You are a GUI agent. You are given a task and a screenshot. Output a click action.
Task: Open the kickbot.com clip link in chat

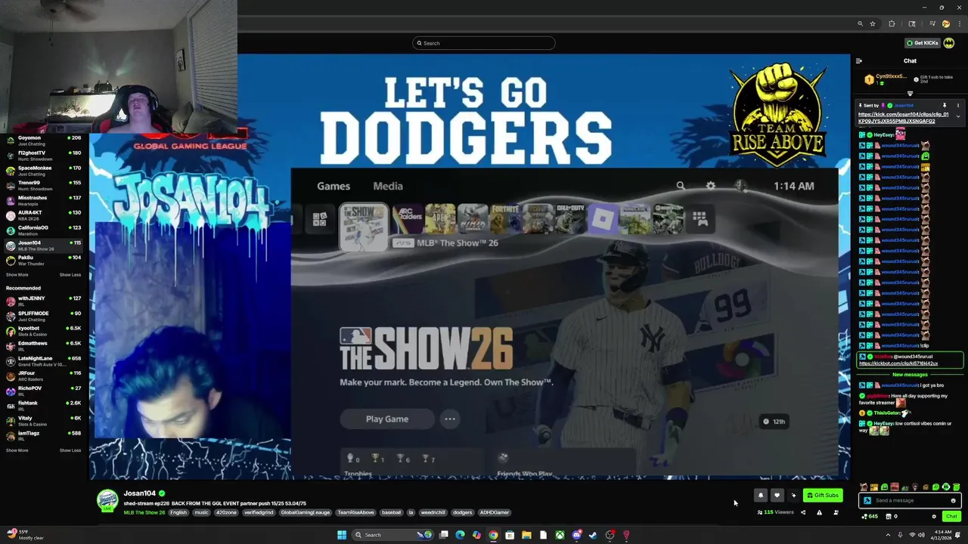pyautogui.click(x=898, y=363)
